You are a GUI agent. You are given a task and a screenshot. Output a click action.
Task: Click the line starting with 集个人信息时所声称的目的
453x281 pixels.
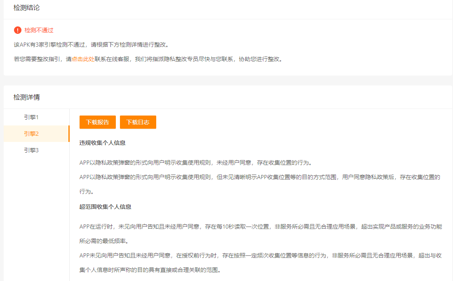pos(150,271)
